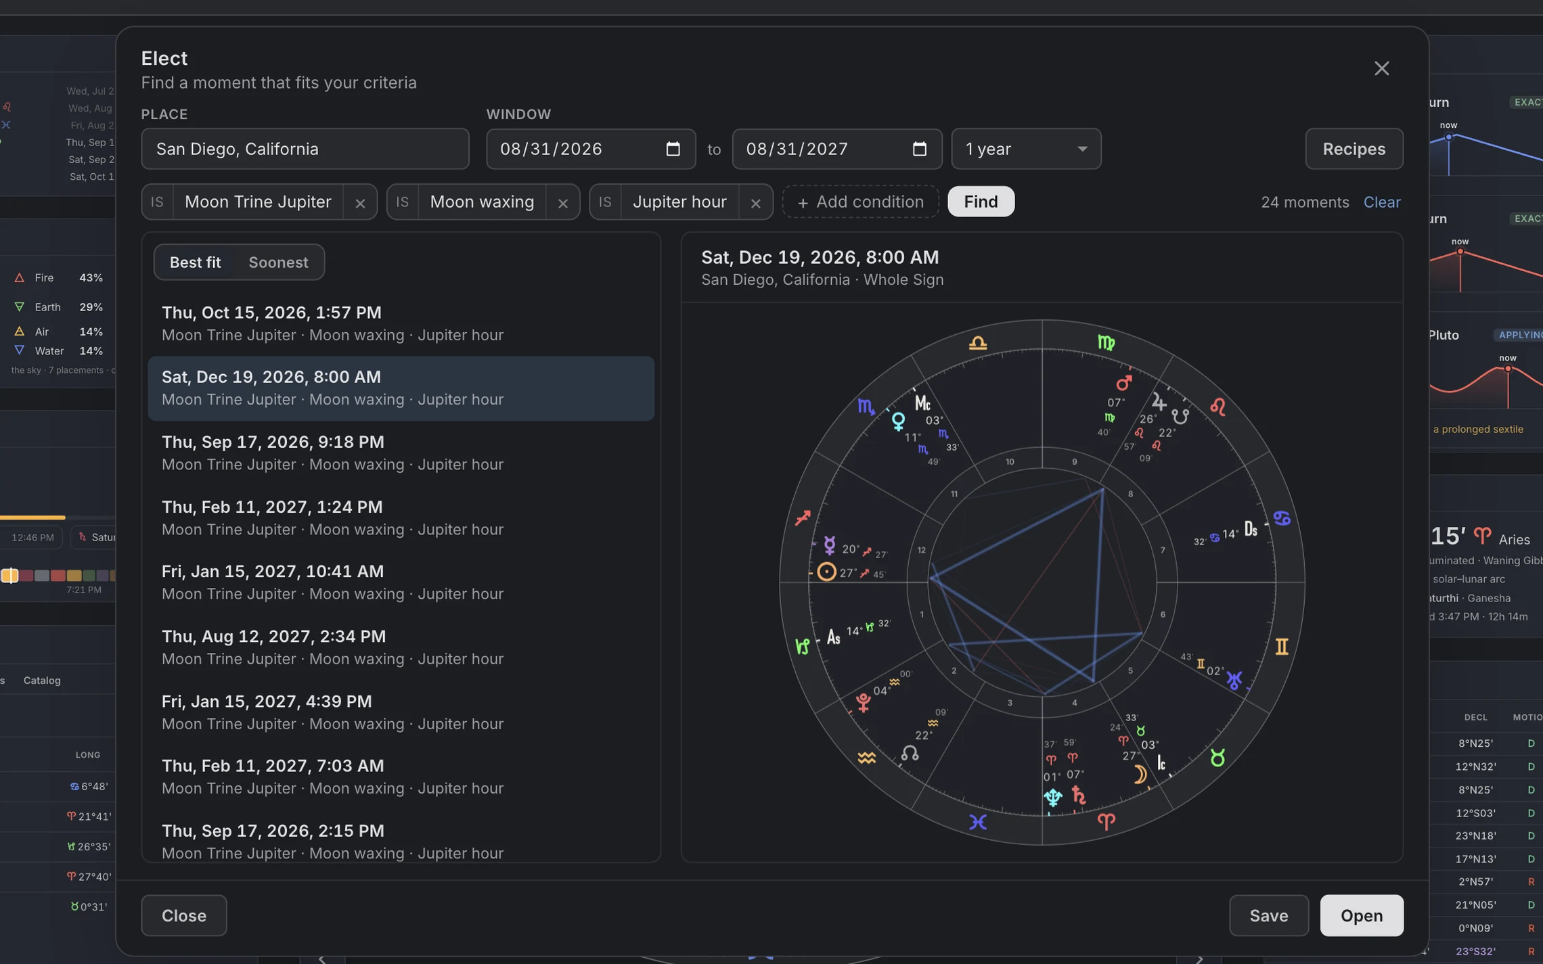The width and height of the screenshot is (1543, 964).
Task: Open calendar picker for end date 08/31/2027
Action: pos(919,149)
